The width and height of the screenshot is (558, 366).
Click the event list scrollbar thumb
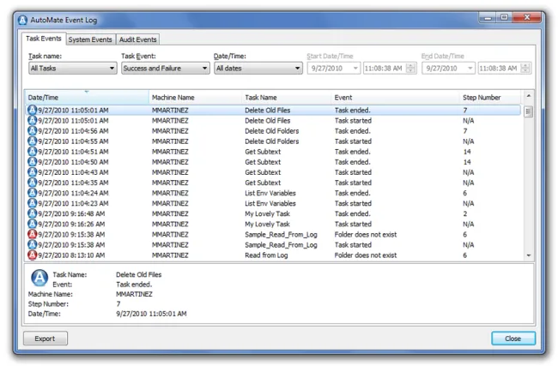(x=529, y=111)
